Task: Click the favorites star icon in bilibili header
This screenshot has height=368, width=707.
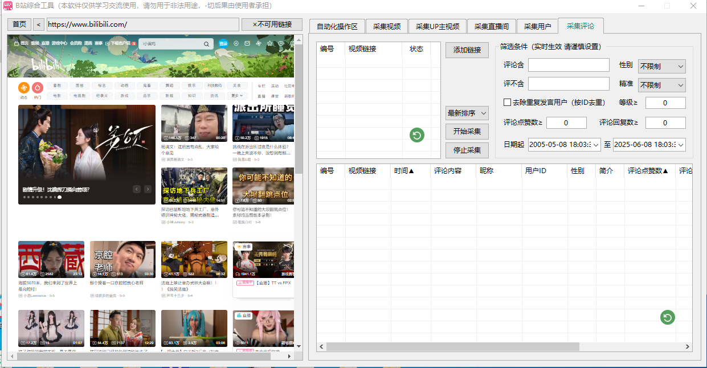Action: click(x=270, y=43)
